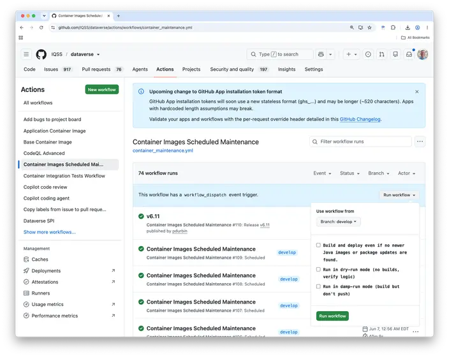Image resolution: width=449 pixels, height=357 pixels.
Task: Select All workflows in sidebar
Action: (x=38, y=103)
